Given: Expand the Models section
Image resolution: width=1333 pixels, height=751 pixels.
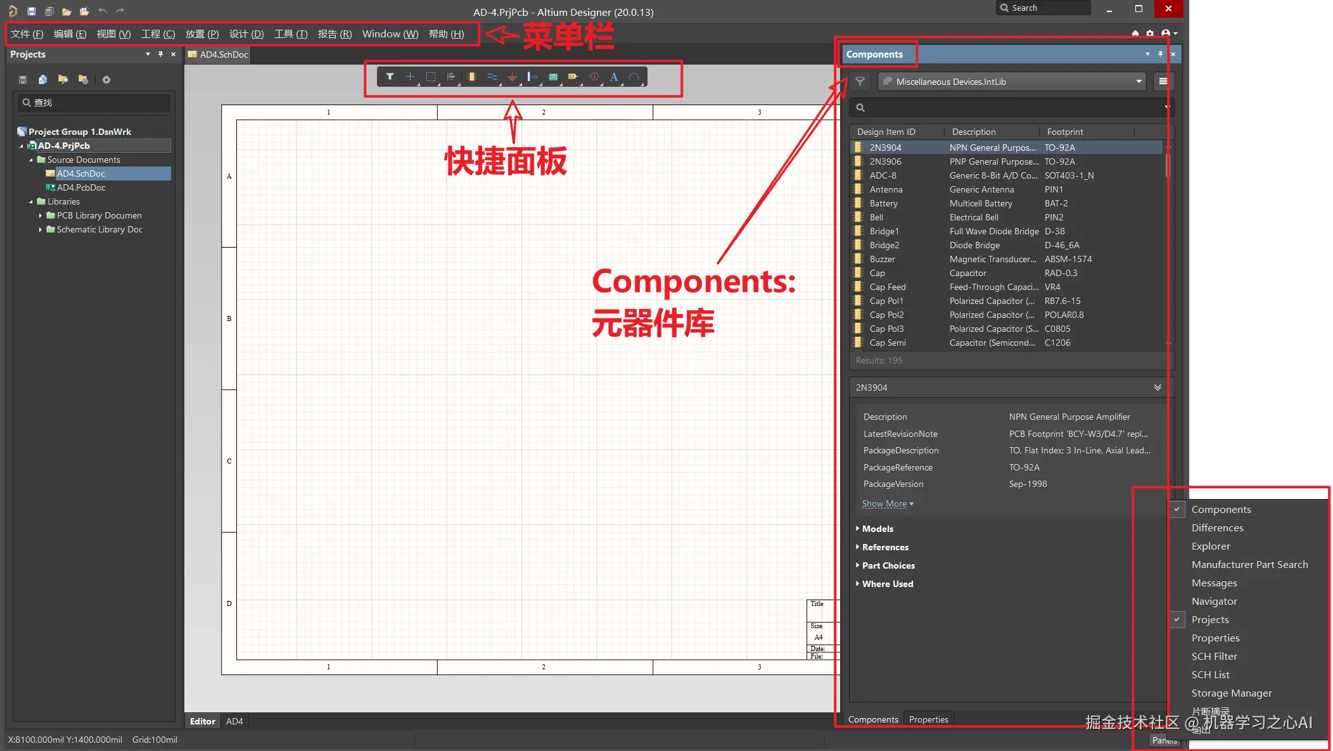Looking at the screenshot, I should click(877, 529).
